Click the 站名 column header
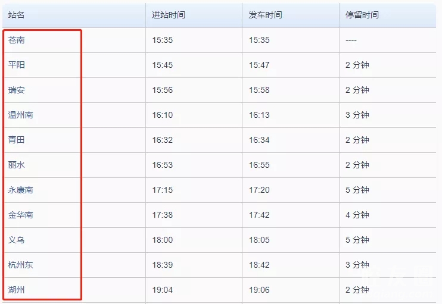442x304 pixels. click(x=16, y=15)
